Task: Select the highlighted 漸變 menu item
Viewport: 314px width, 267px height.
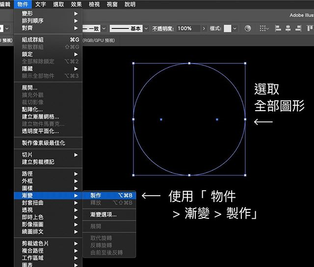Action: pyautogui.click(x=48, y=195)
